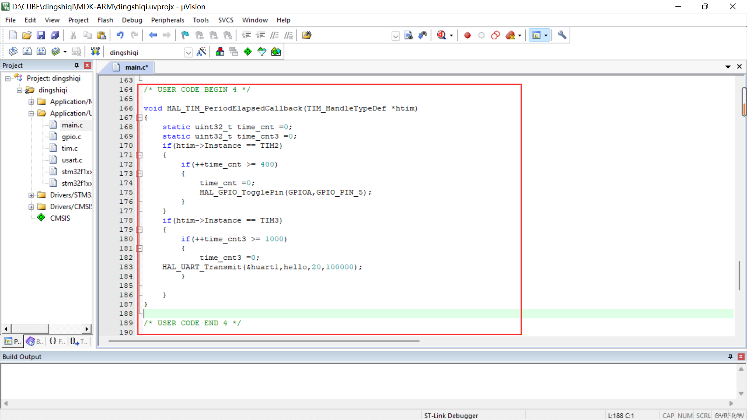Image resolution: width=747 pixels, height=420 pixels.
Task: Comment selection icon in toolbar
Action: [x=274, y=35]
